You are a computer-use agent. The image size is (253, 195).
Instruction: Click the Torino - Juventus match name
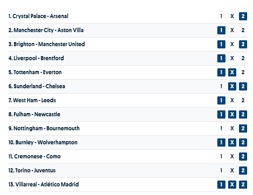tap(32, 171)
